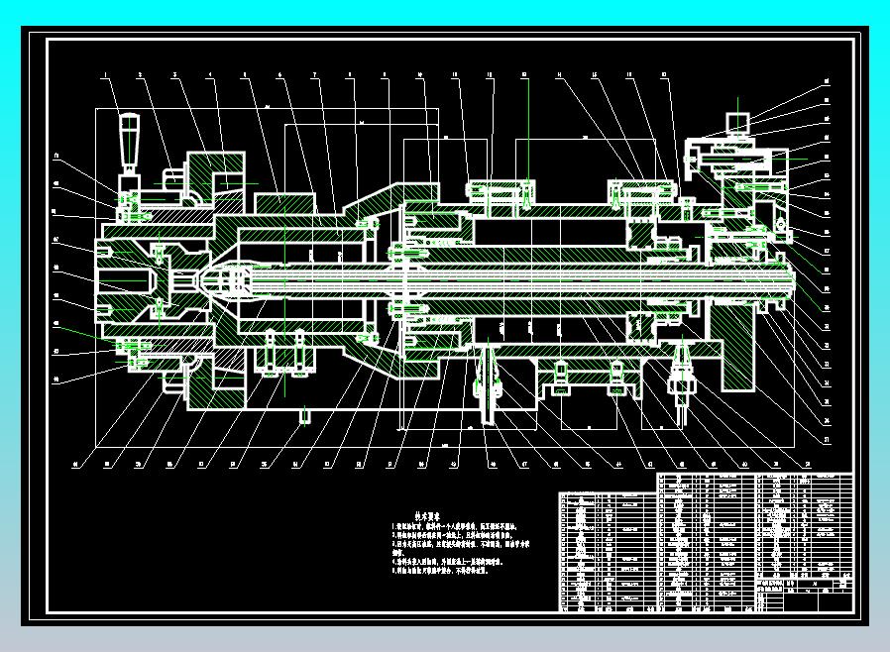This screenshot has width=890, height=652.
Task: Select the drain plug below the housing
Action: tap(305, 416)
